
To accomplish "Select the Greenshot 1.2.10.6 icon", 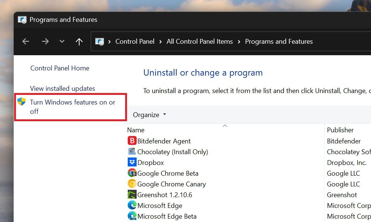I will point(132,195).
